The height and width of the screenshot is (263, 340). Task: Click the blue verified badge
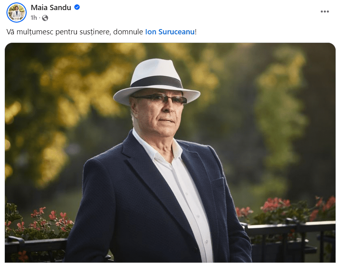pos(77,7)
